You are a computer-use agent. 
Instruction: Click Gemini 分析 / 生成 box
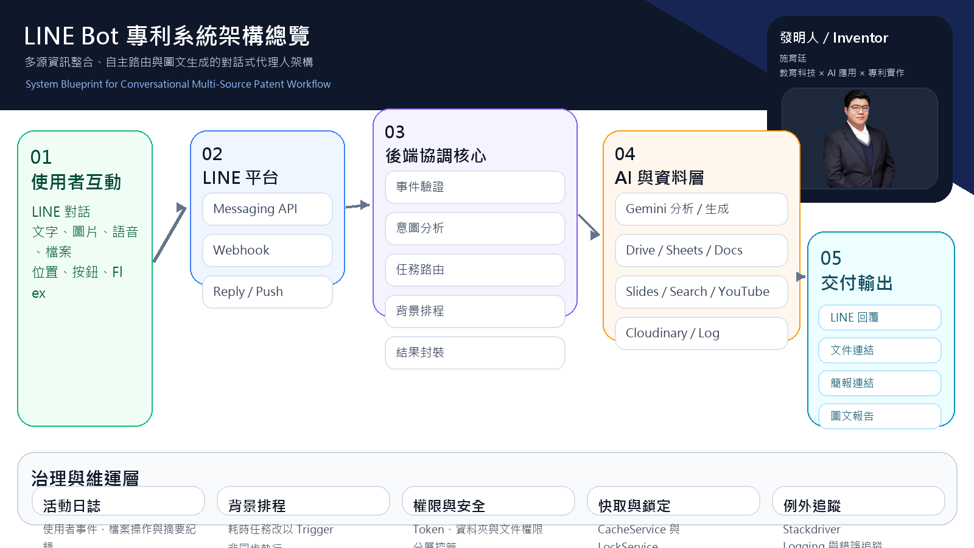click(701, 209)
